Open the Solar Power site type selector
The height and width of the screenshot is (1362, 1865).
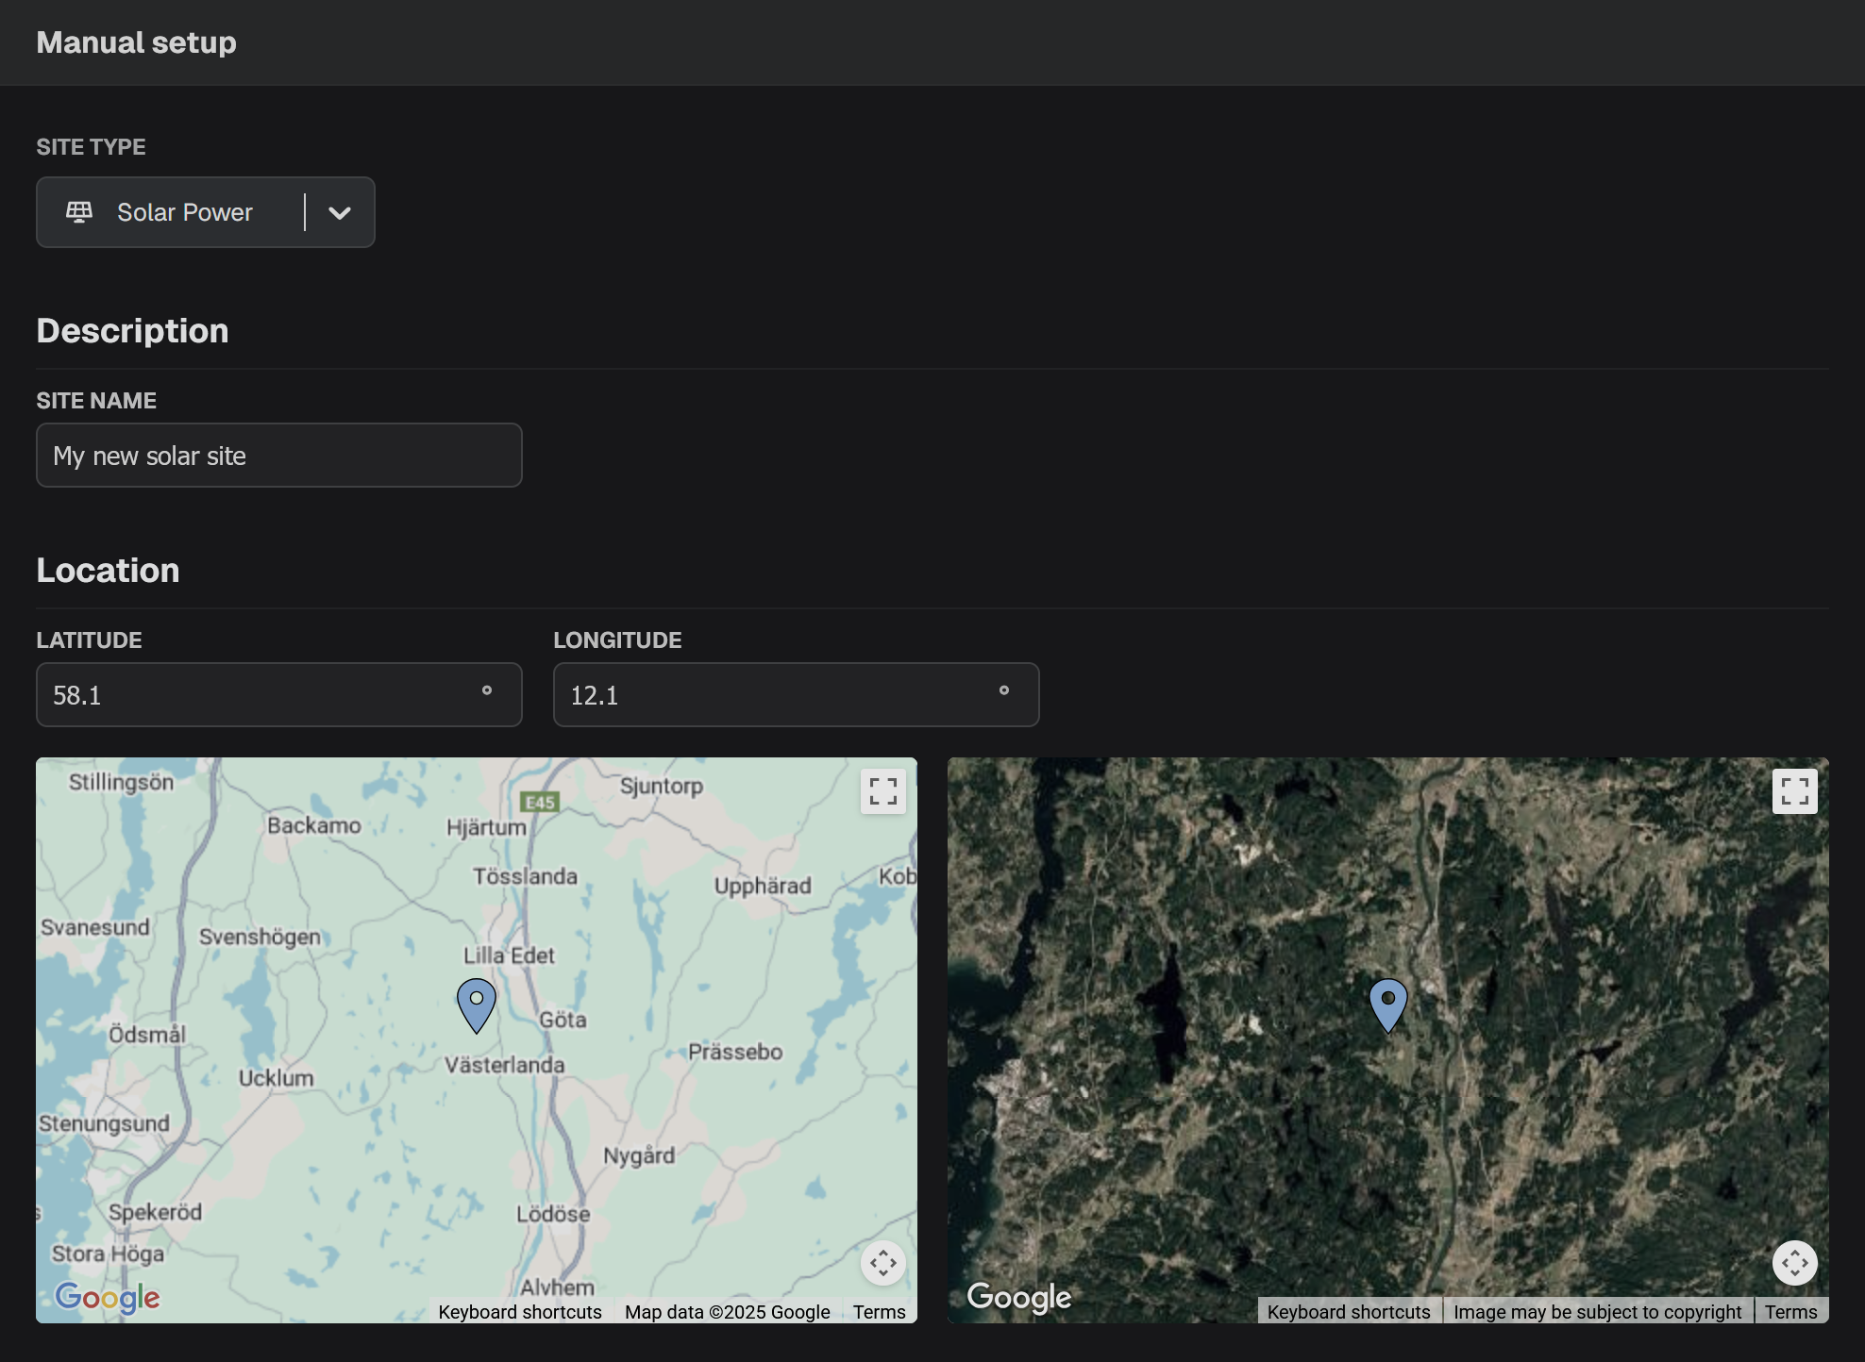pyautogui.click(x=185, y=213)
